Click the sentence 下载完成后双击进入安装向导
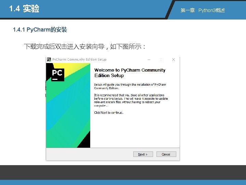Viewport: 246px width, 185px height. (64, 47)
